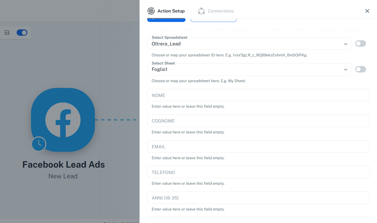The height and width of the screenshot is (223, 377).
Task: Click the Facebook Lead Ads title
Action: (64, 165)
